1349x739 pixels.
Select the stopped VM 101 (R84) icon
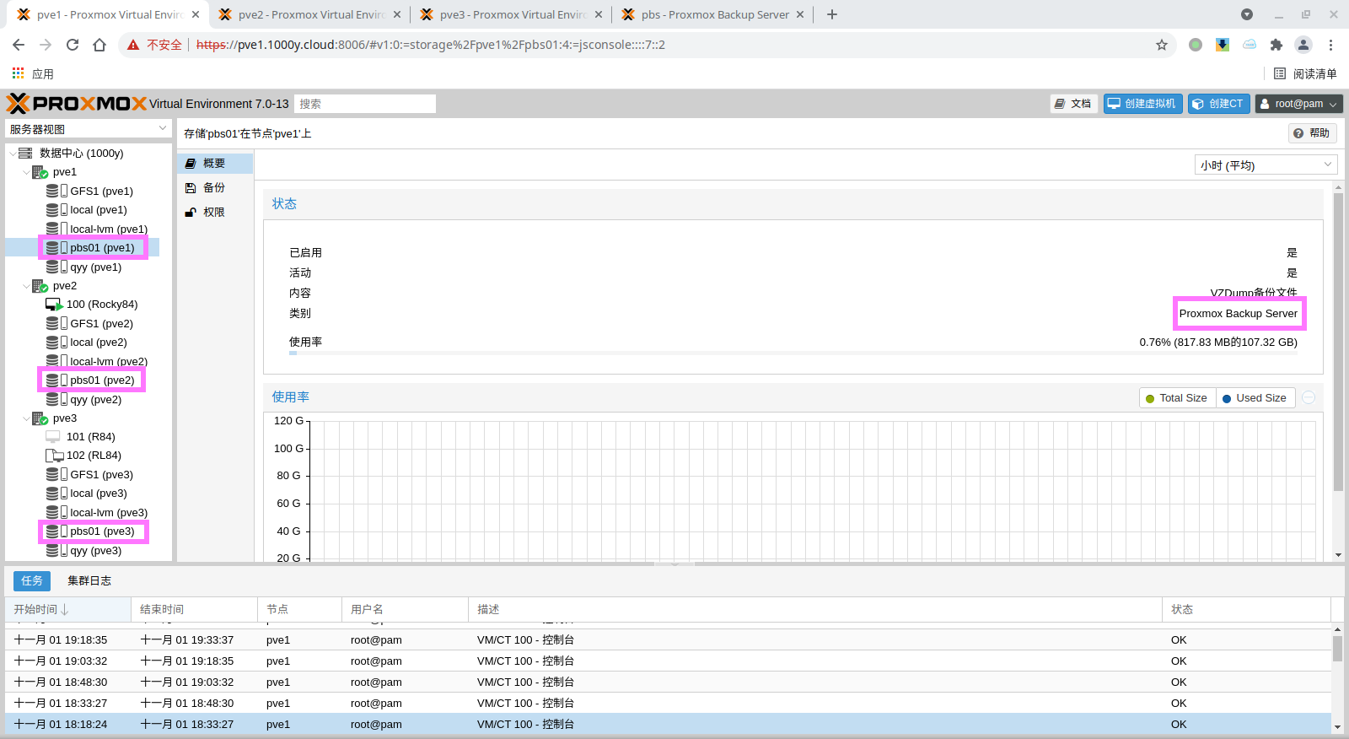[53, 437]
